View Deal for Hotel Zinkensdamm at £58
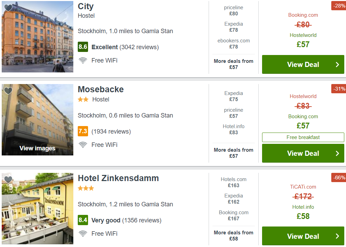Screen dimensions: 346x247 [303, 236]
